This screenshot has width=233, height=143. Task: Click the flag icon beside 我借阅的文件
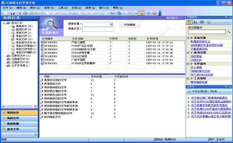(42, 84)
